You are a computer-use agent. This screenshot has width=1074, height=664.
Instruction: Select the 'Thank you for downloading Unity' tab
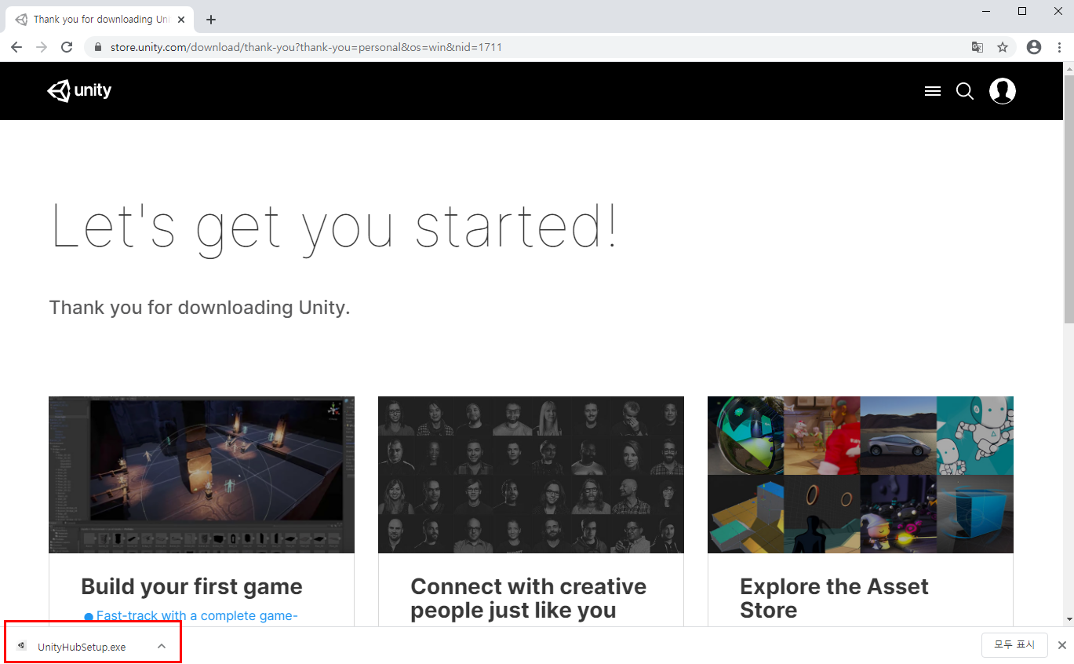(100, 20)
